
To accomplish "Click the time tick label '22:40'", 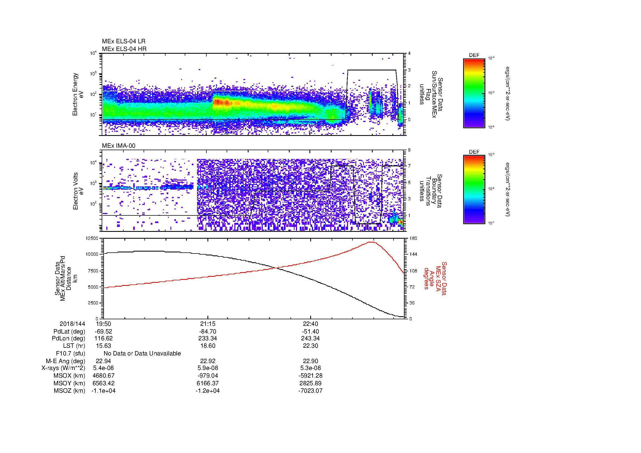I will pyautogui.click(x=310, y=324).
